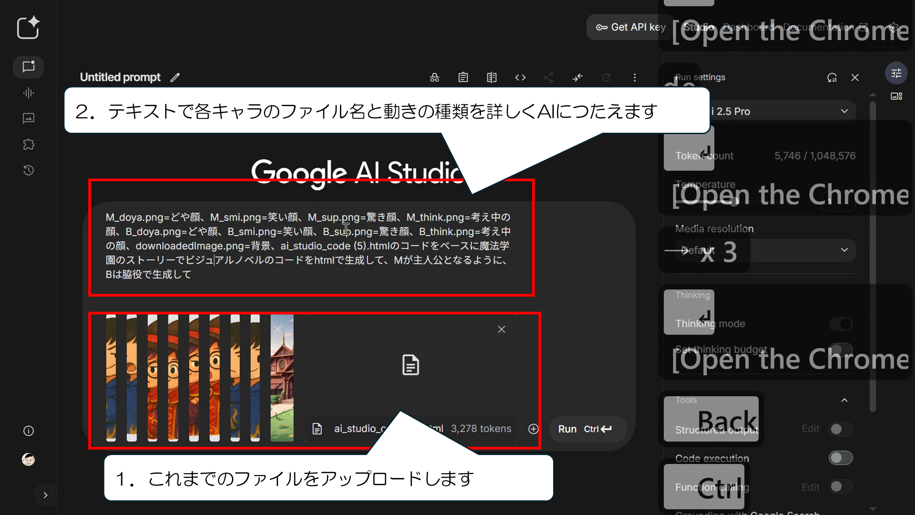Expand the left sidebar with arrow
This screenshot has width=915, height=515.
click(45, 495)
